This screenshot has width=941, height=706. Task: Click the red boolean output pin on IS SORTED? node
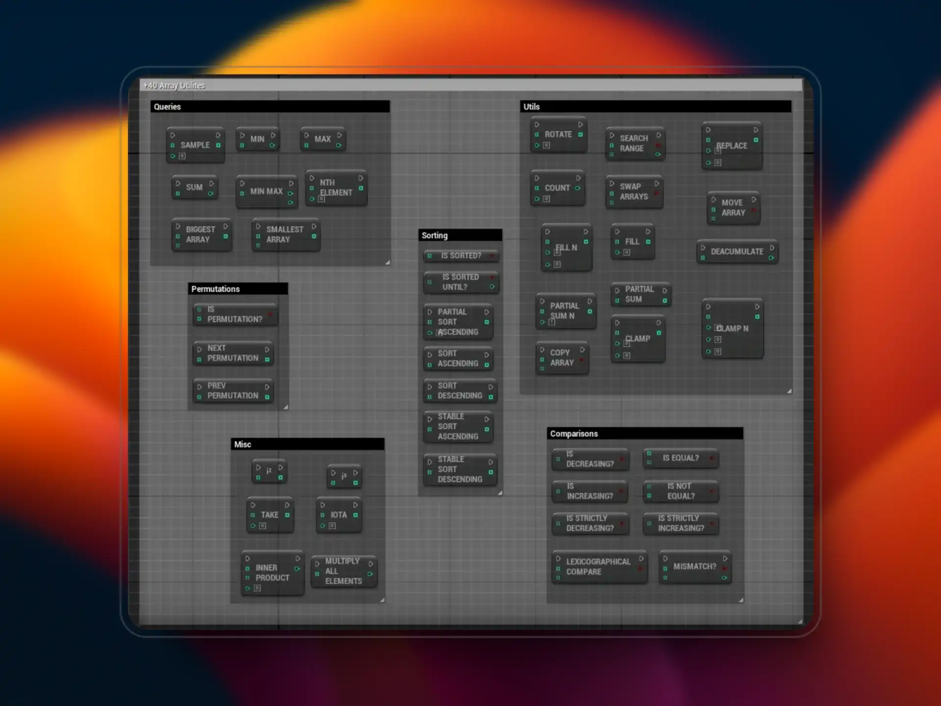[492, 255]
